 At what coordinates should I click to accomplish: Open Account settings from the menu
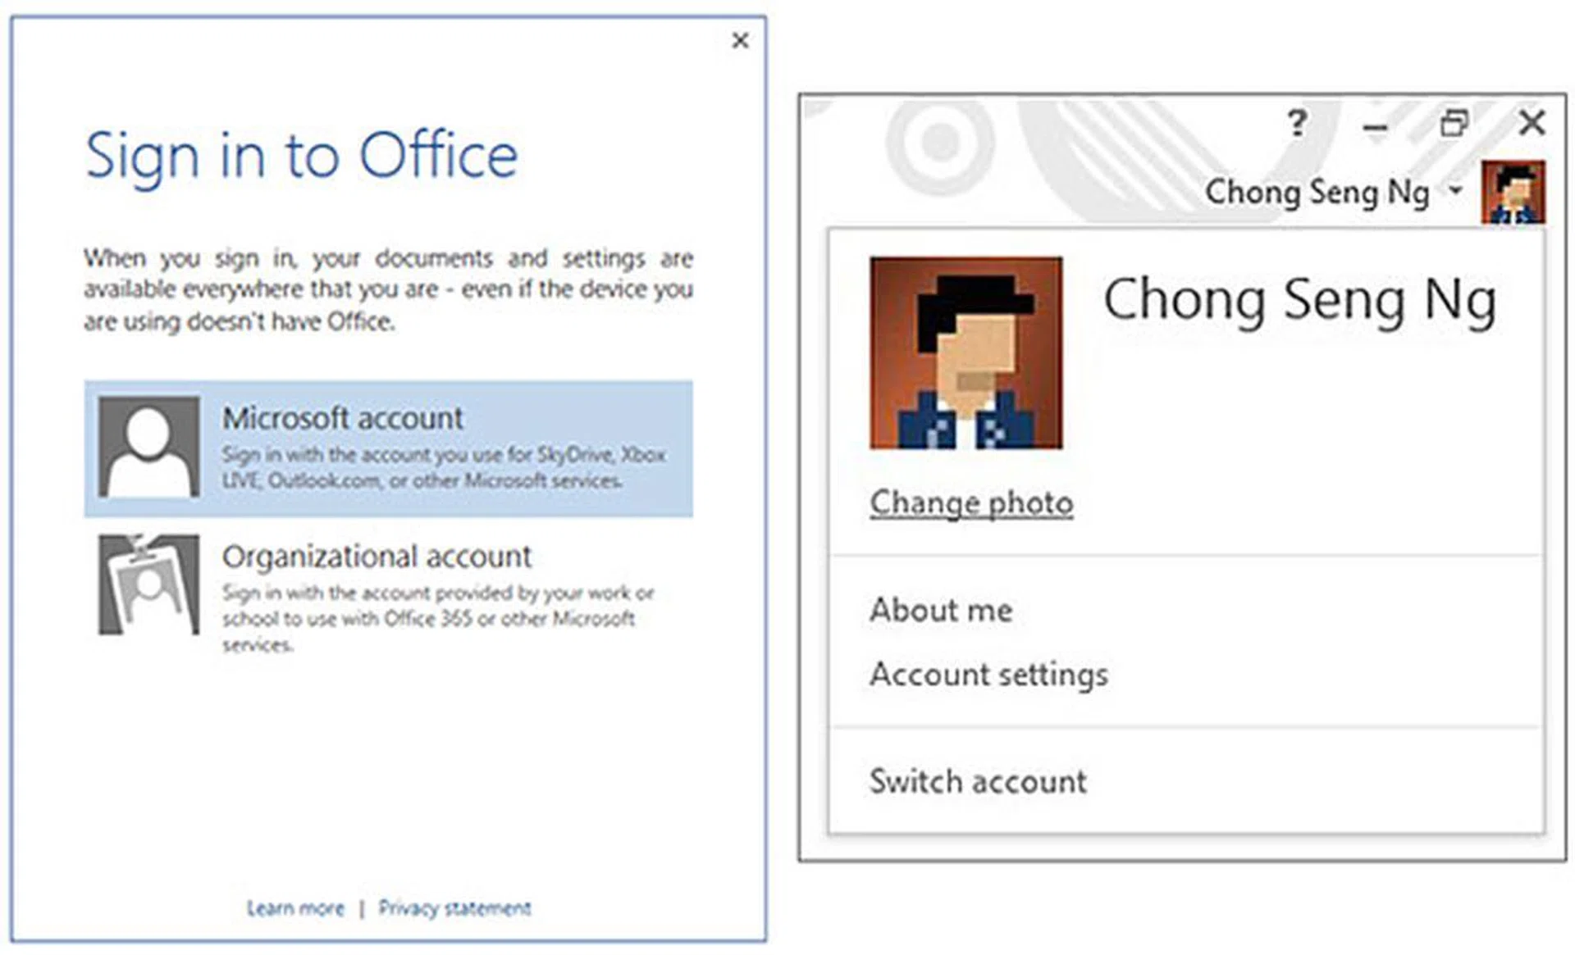[988, 675]
